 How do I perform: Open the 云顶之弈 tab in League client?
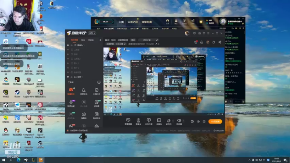click(x=133, y=22)
